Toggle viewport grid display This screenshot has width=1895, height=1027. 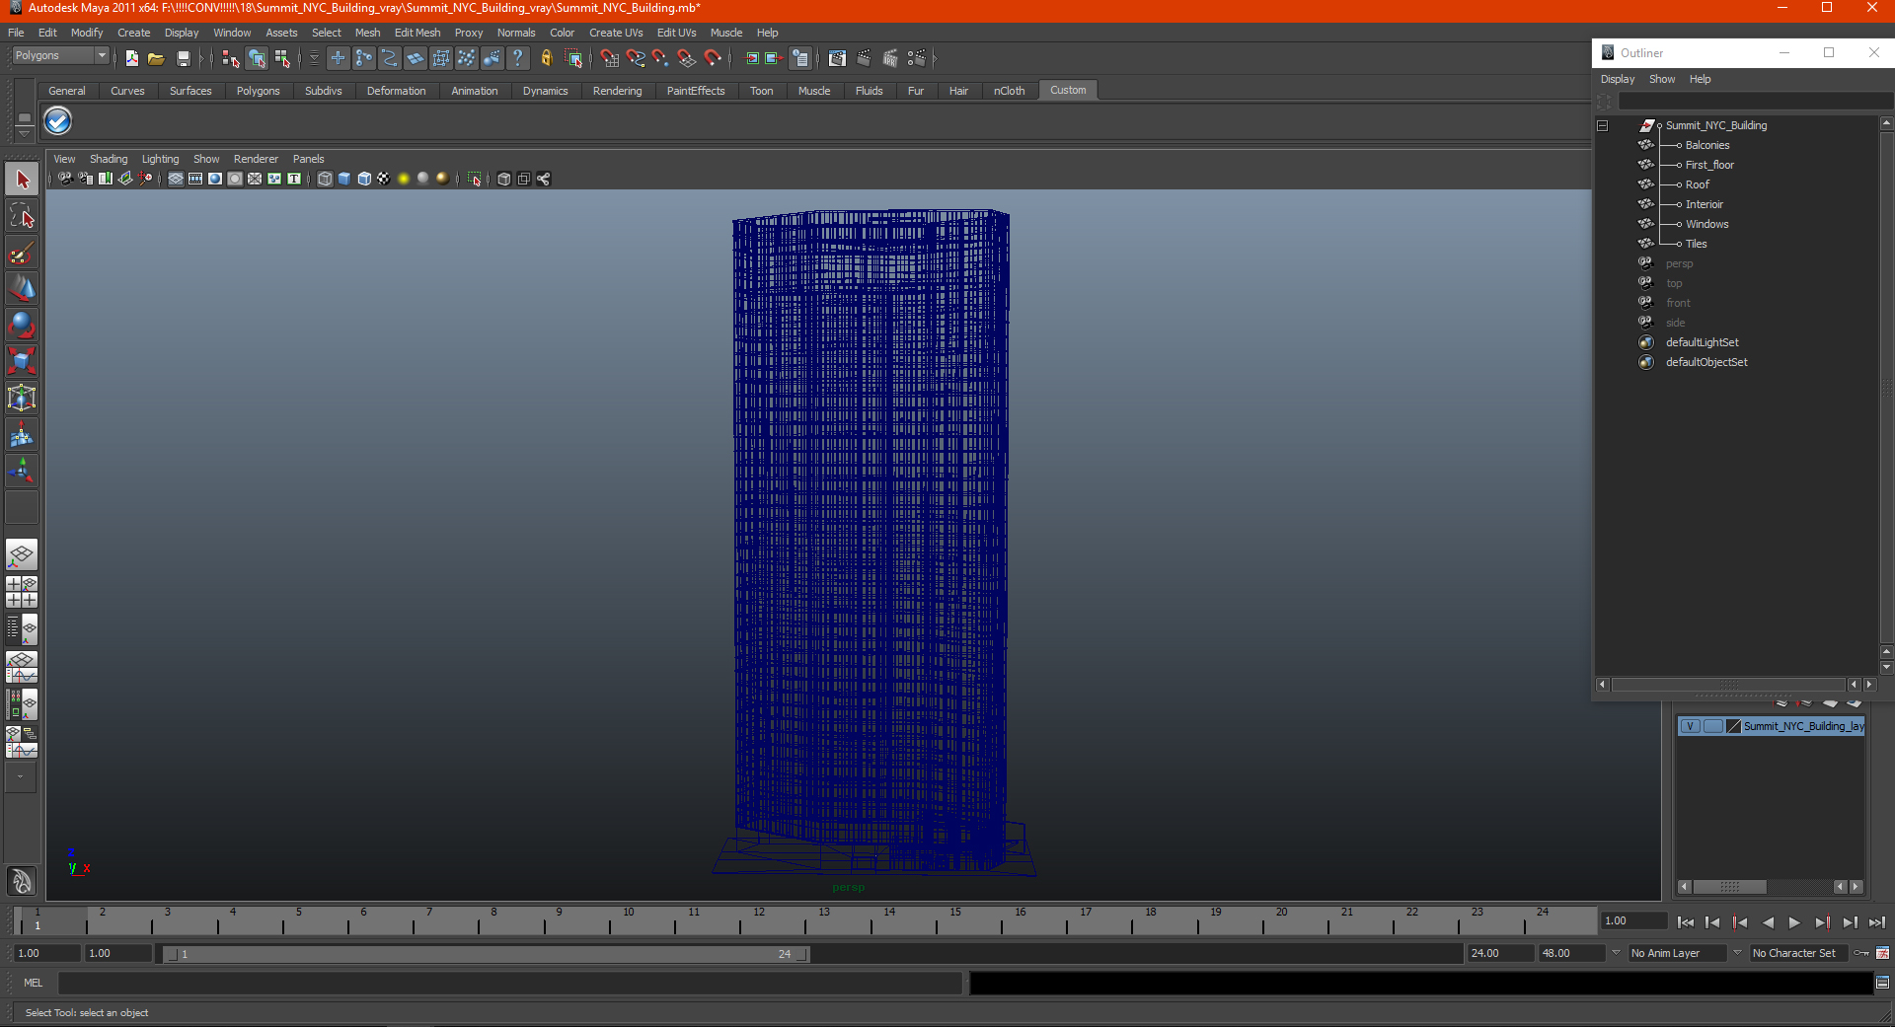point(176,179)
